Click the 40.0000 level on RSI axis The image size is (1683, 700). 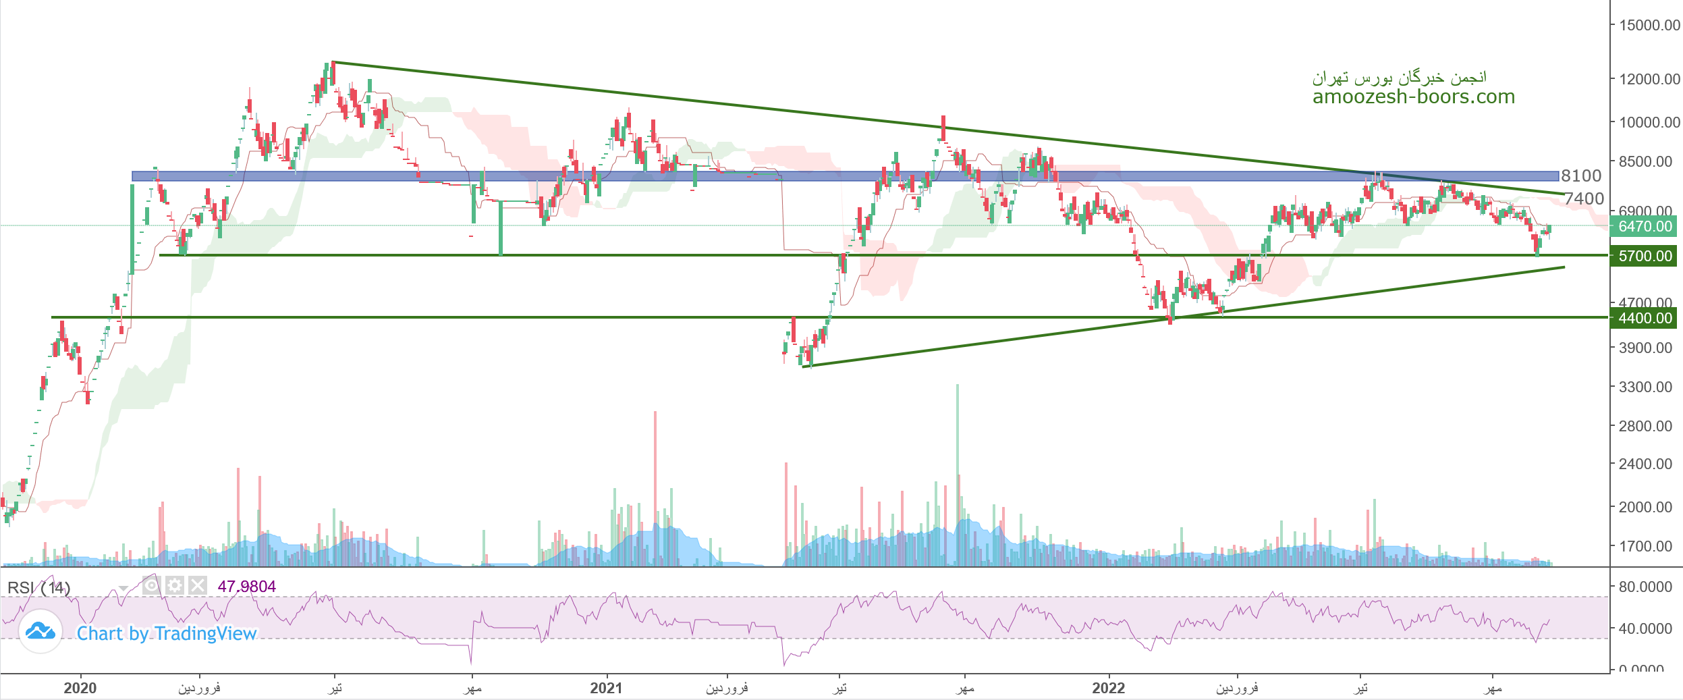(1645, 628)
